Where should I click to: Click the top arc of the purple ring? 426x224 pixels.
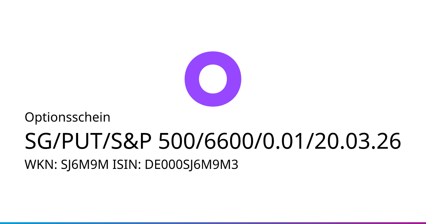coord(213,58)
